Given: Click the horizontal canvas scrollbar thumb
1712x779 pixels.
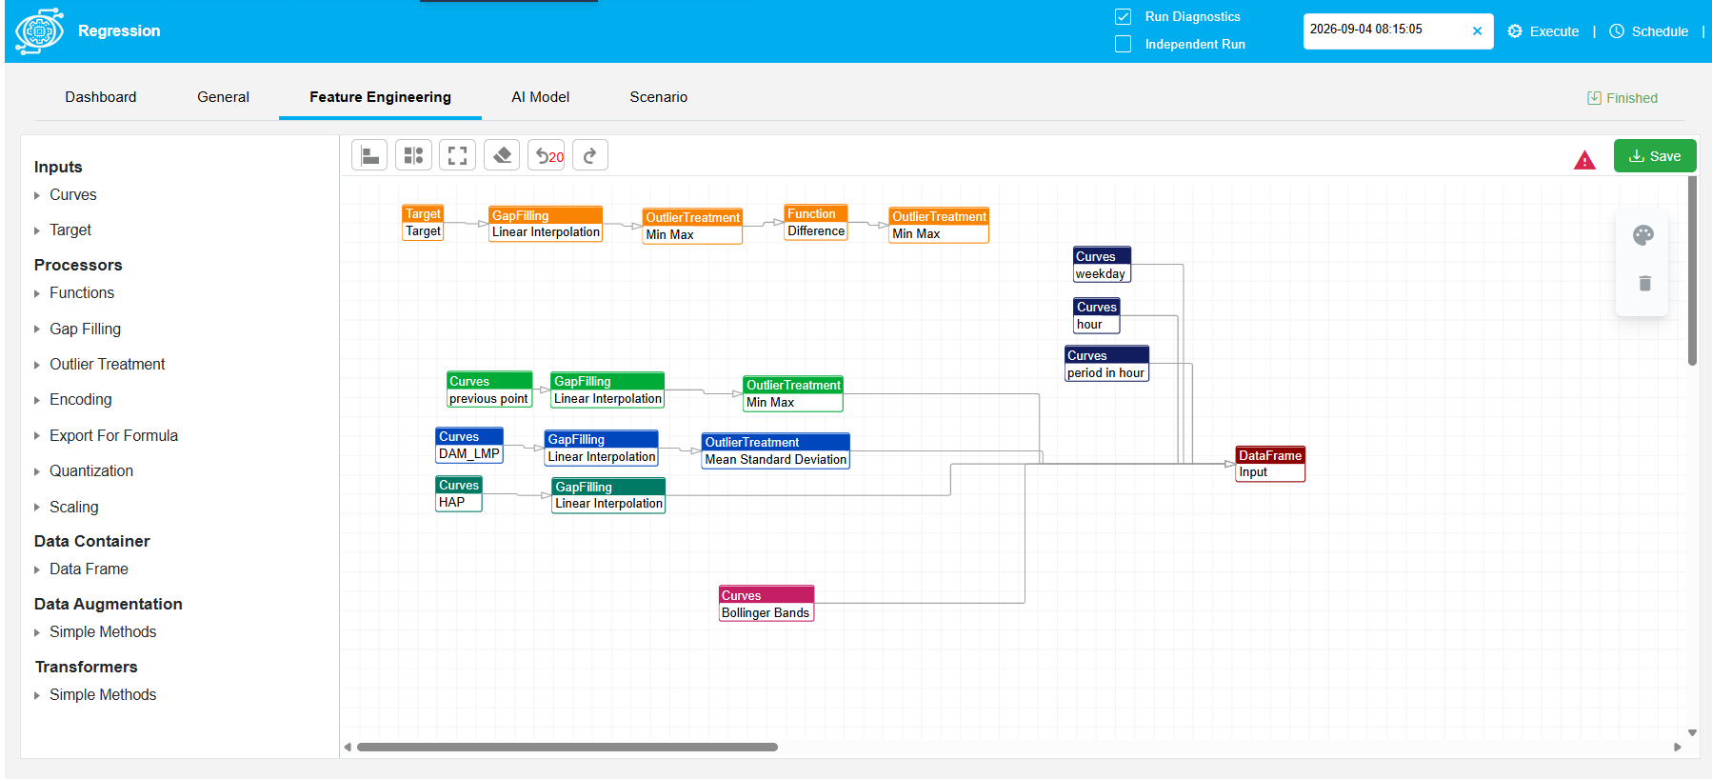Looking at the screenshot, I should (567, 748).
